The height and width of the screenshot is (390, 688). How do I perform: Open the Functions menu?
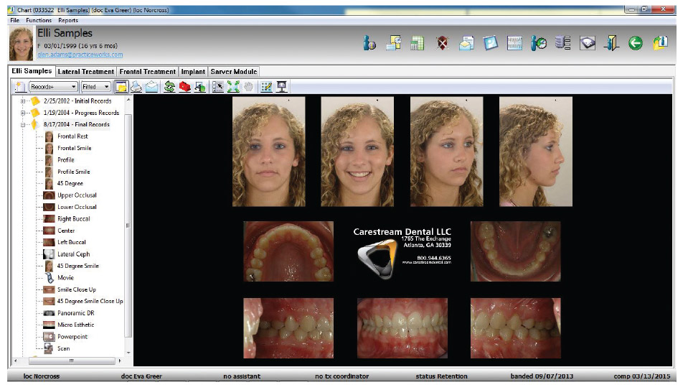pyautogui.click(x=39, y=21)
